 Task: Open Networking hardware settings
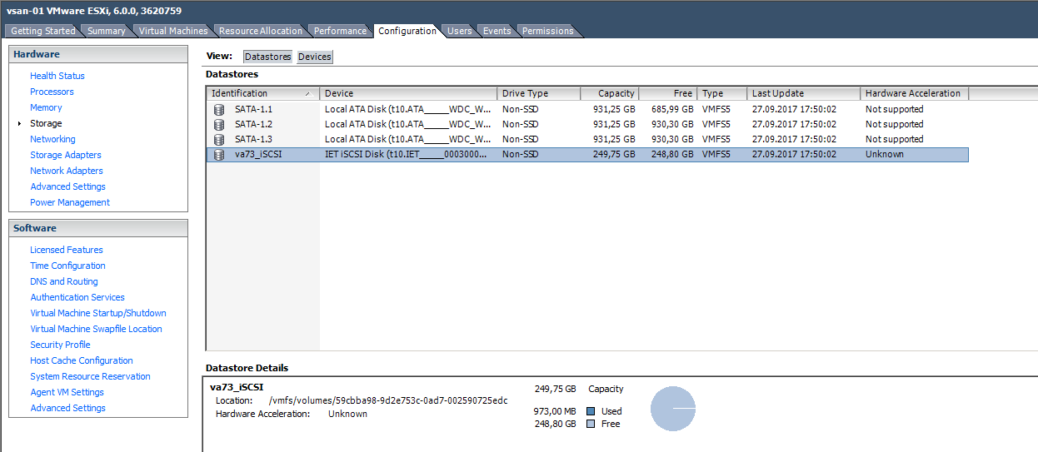(52, 139)
